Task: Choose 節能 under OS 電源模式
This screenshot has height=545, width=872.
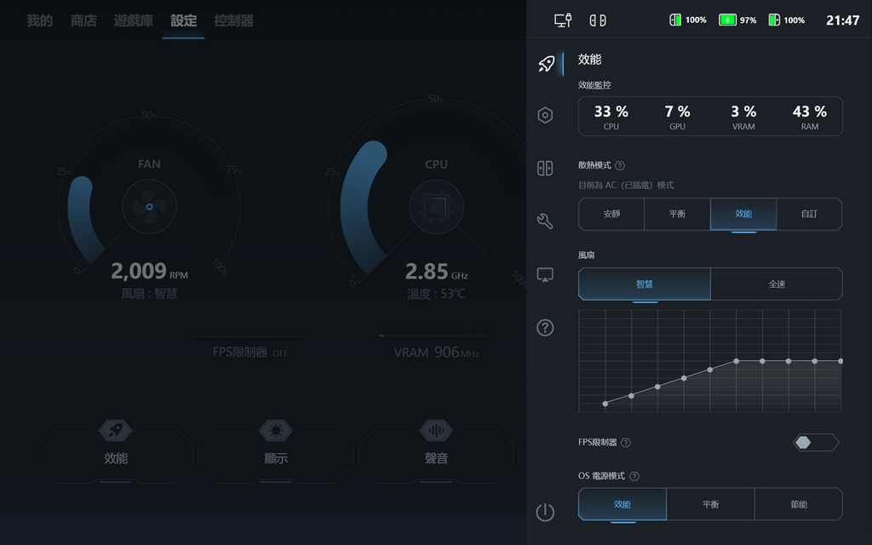Action: click(x=798, y=504)
